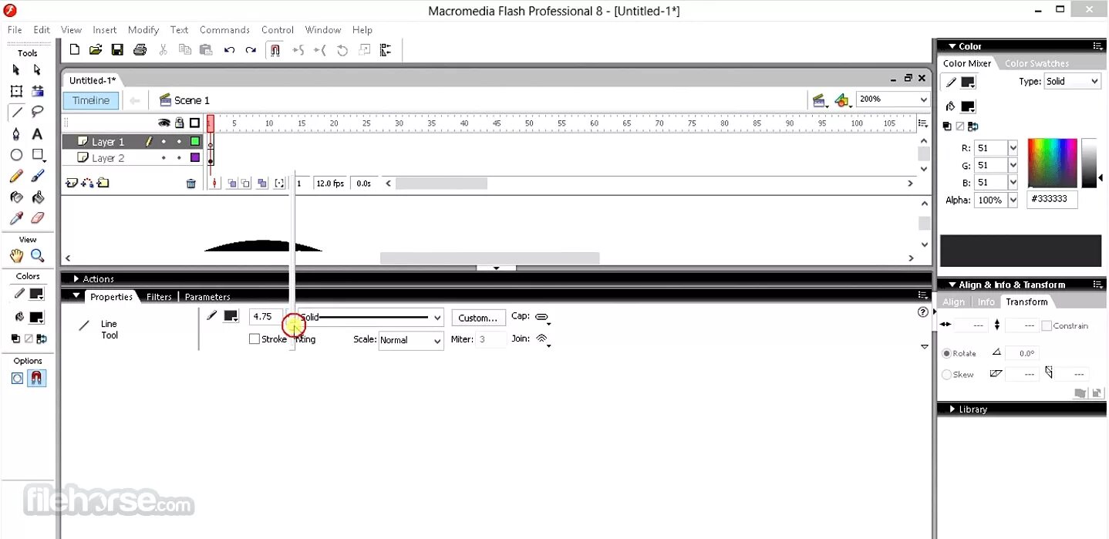The image size is (1109, 539).
Task: Expand the Library panel
Action: tap(952, 409)
